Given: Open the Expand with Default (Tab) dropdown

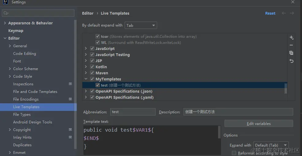Looking at the screenshot, I should (271, 145).
